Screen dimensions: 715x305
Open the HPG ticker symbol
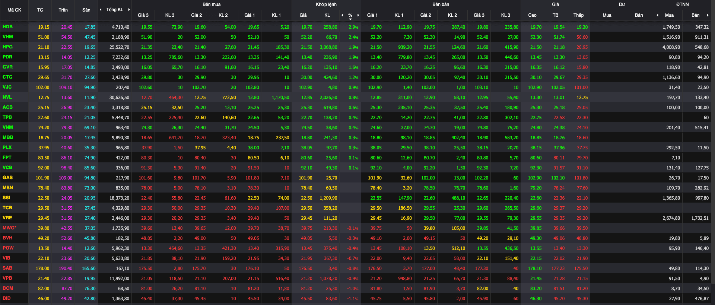pos(7,47)
